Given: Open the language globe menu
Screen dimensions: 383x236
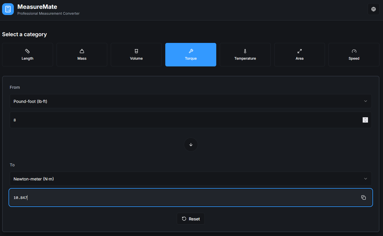Looking at the screenshot, I should coord(373,9).
